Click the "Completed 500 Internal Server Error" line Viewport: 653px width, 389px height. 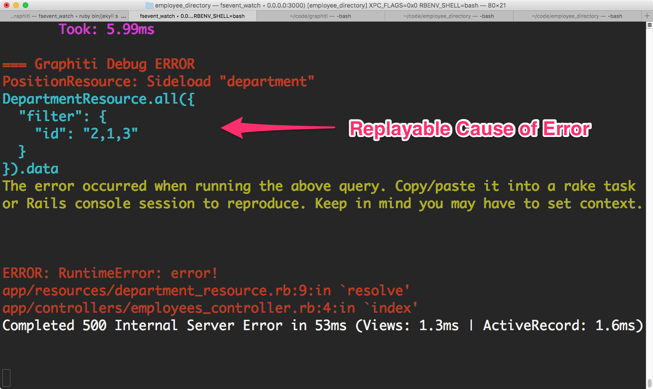(x=323, y=325)
